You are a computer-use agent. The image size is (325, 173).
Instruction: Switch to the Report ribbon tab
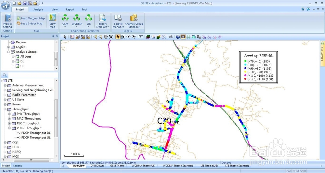(x=70, y=9)
